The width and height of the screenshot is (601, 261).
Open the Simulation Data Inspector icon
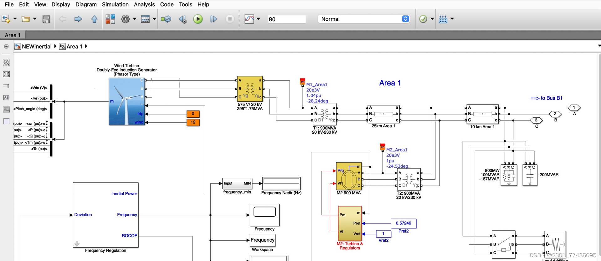pos(249,19)
